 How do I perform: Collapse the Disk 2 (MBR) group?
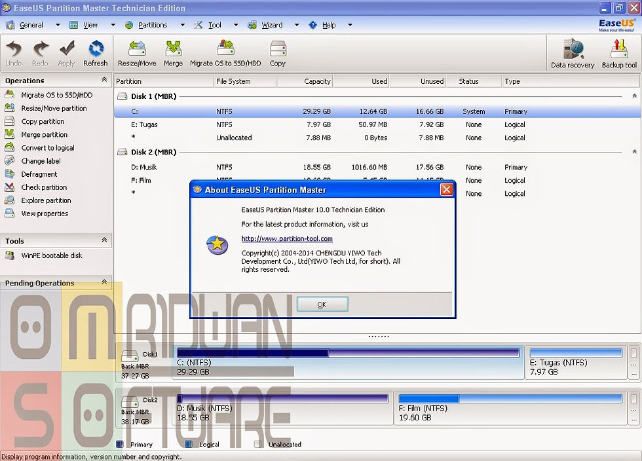point(634,151)
